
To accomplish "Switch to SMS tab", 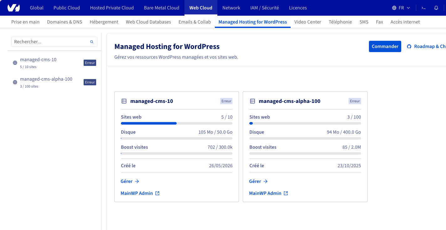I will 364,22.
